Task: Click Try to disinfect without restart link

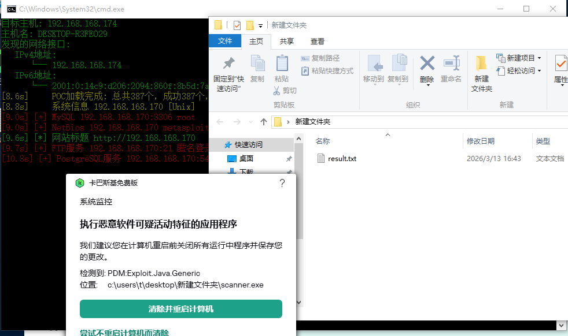Action: (124, 333)
